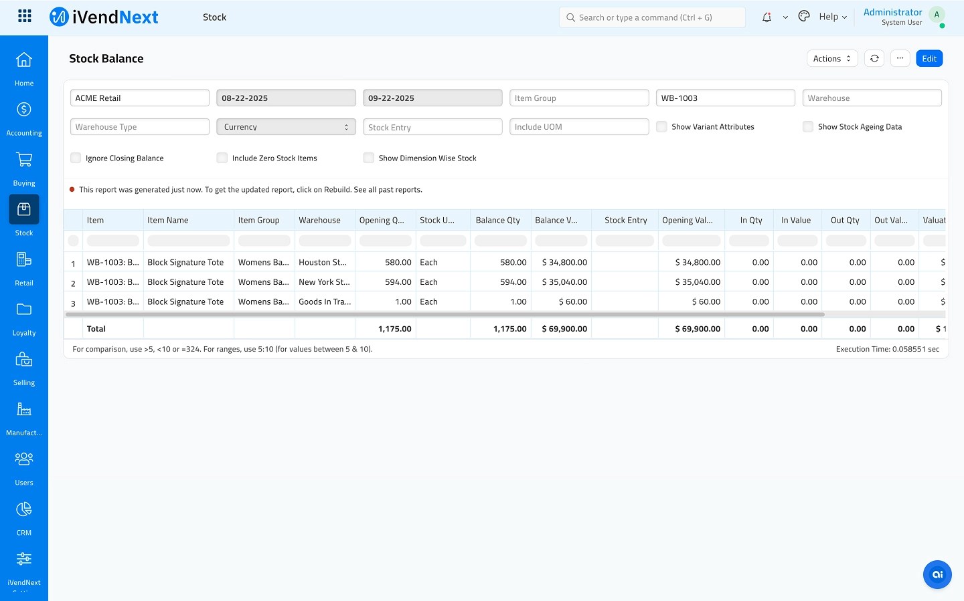This screenshot has width=964, height=601.
Task: Open the Loyalty folder icon
Action: (x=24, y=309)
